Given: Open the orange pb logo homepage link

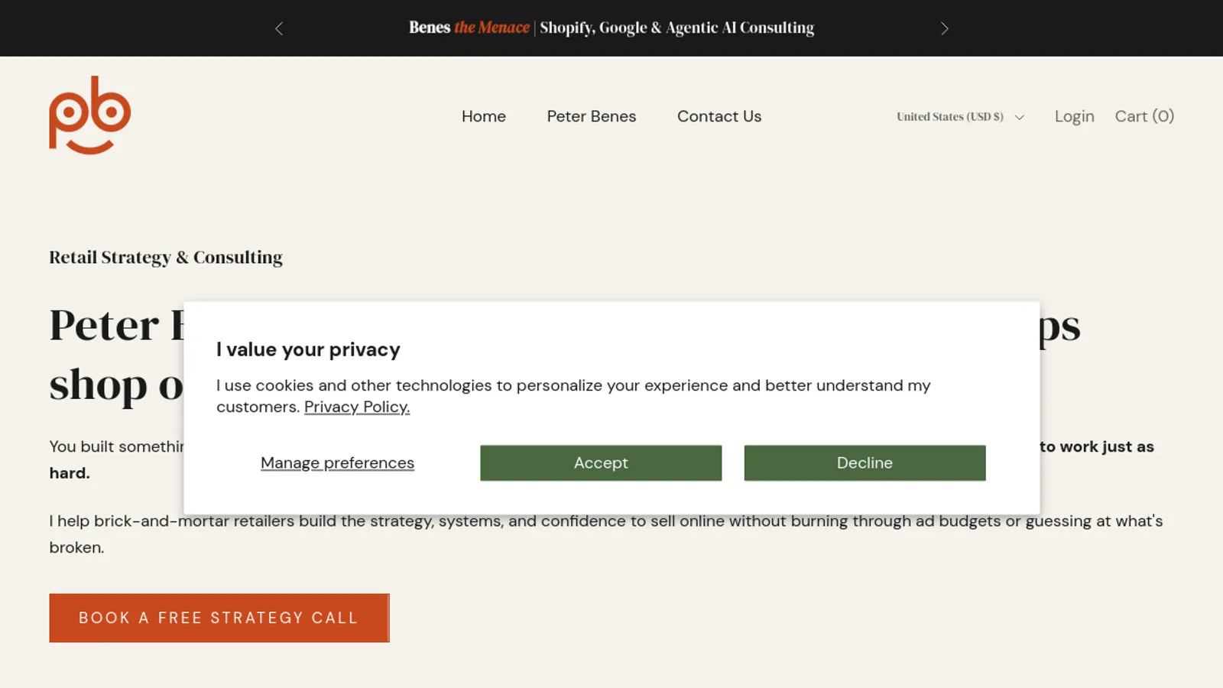Looking at the screenshot, I should coord(90,115).
